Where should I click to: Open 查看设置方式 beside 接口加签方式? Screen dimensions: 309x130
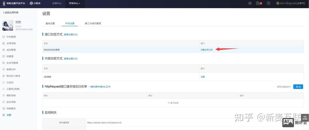pos(70,35)
